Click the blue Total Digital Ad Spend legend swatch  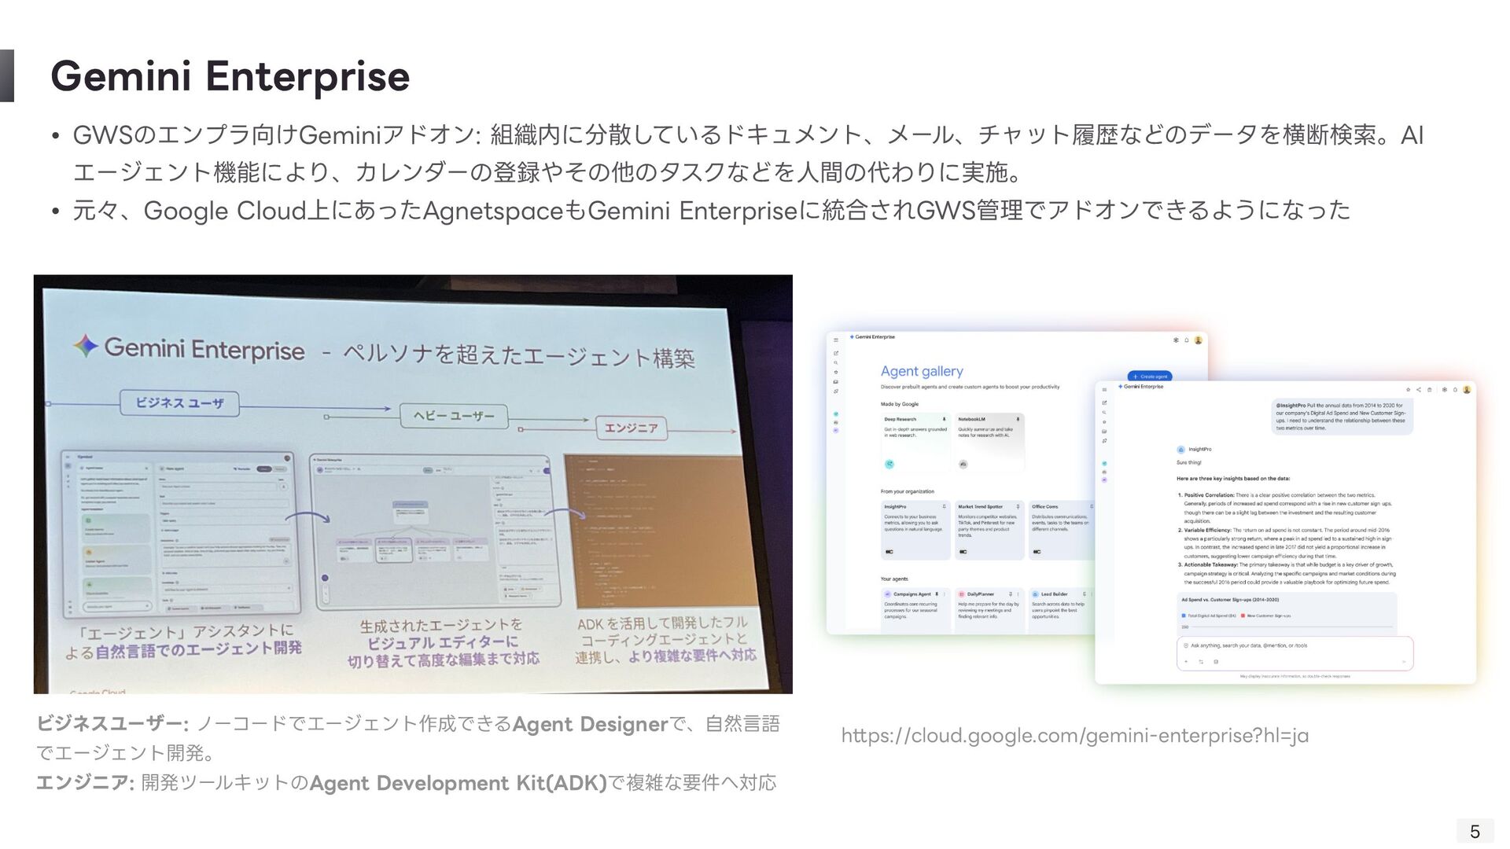click(x=1184, y=616)
